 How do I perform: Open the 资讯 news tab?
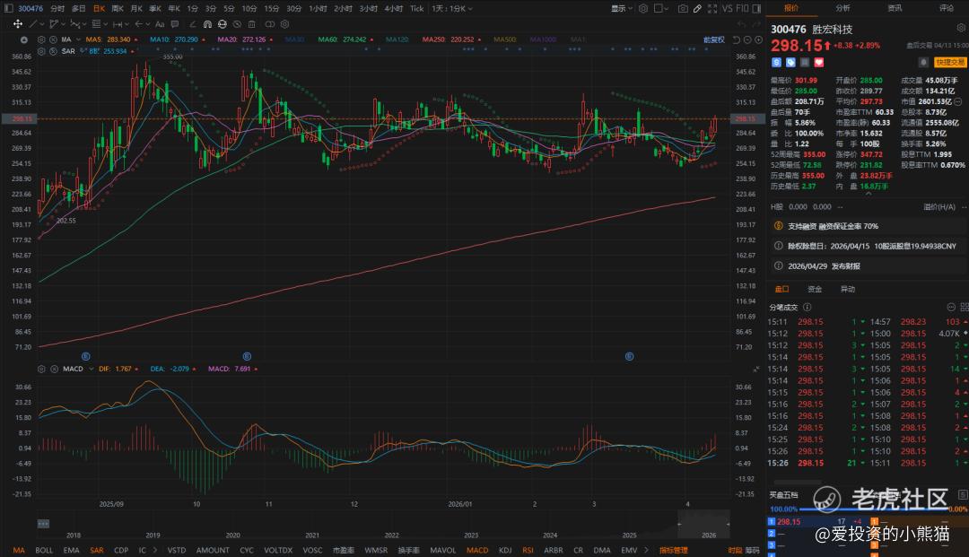895,8
